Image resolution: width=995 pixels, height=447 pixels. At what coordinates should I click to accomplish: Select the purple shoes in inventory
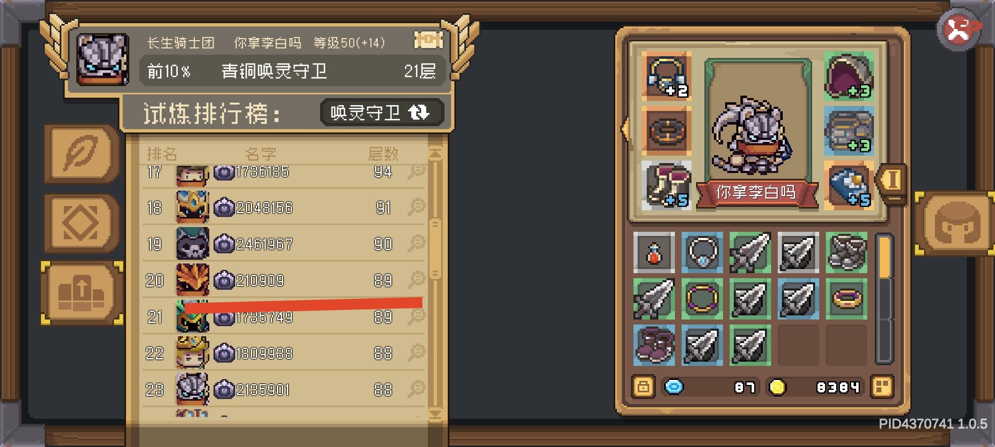coord(654,345)
